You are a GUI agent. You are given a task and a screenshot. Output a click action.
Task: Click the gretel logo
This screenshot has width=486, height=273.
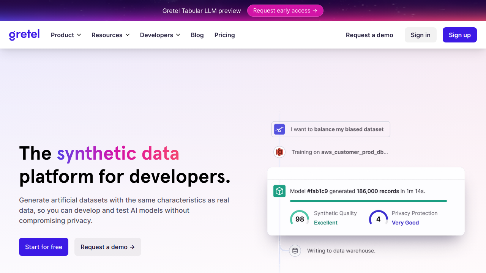24,35
